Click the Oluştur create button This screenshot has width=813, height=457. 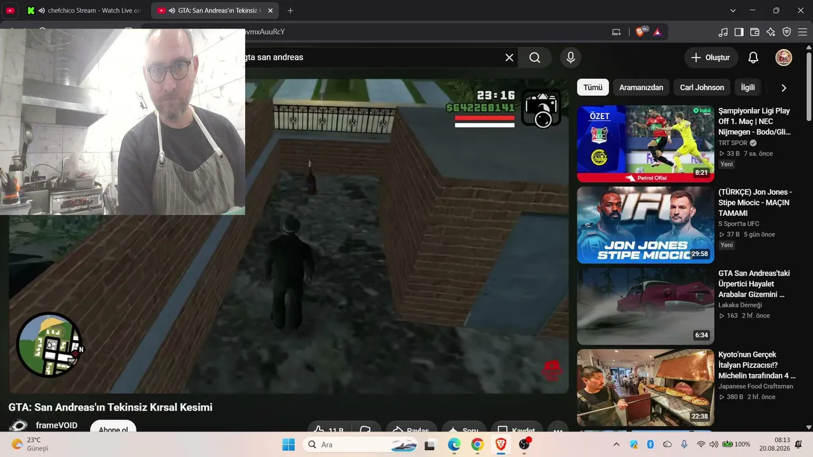tap(711, 58)
